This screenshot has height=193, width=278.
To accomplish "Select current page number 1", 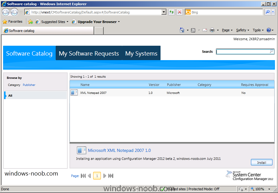I will click(97, 176).
